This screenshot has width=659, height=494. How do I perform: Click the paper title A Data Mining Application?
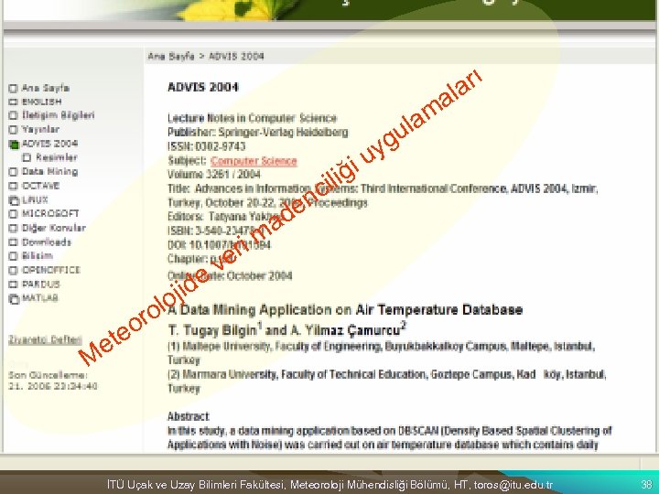pos(345,310)
